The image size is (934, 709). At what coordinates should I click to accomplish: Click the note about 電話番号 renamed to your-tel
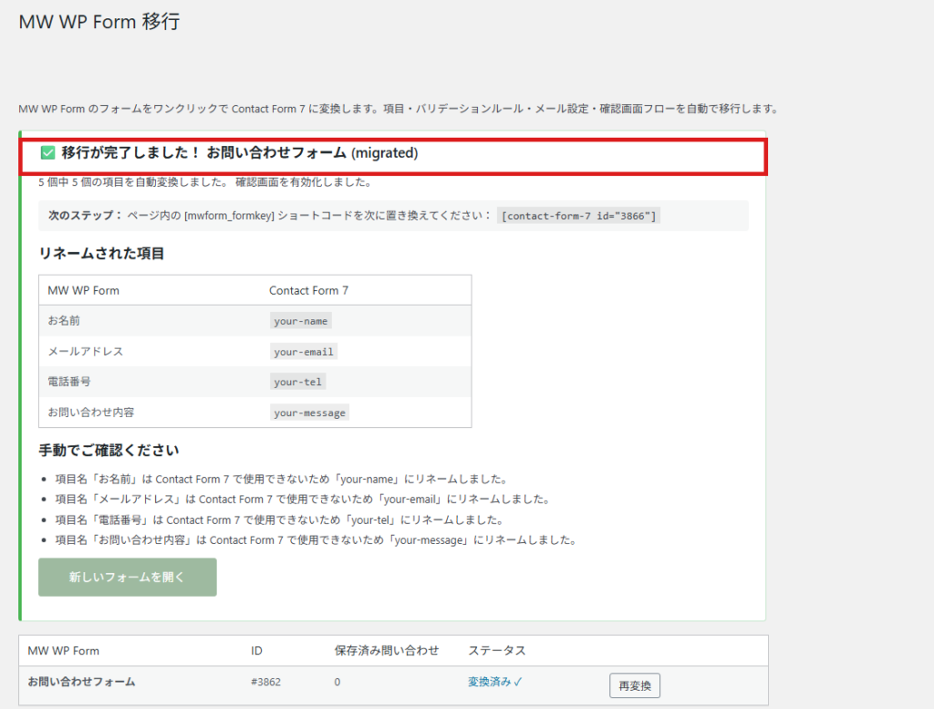[280, 519]
